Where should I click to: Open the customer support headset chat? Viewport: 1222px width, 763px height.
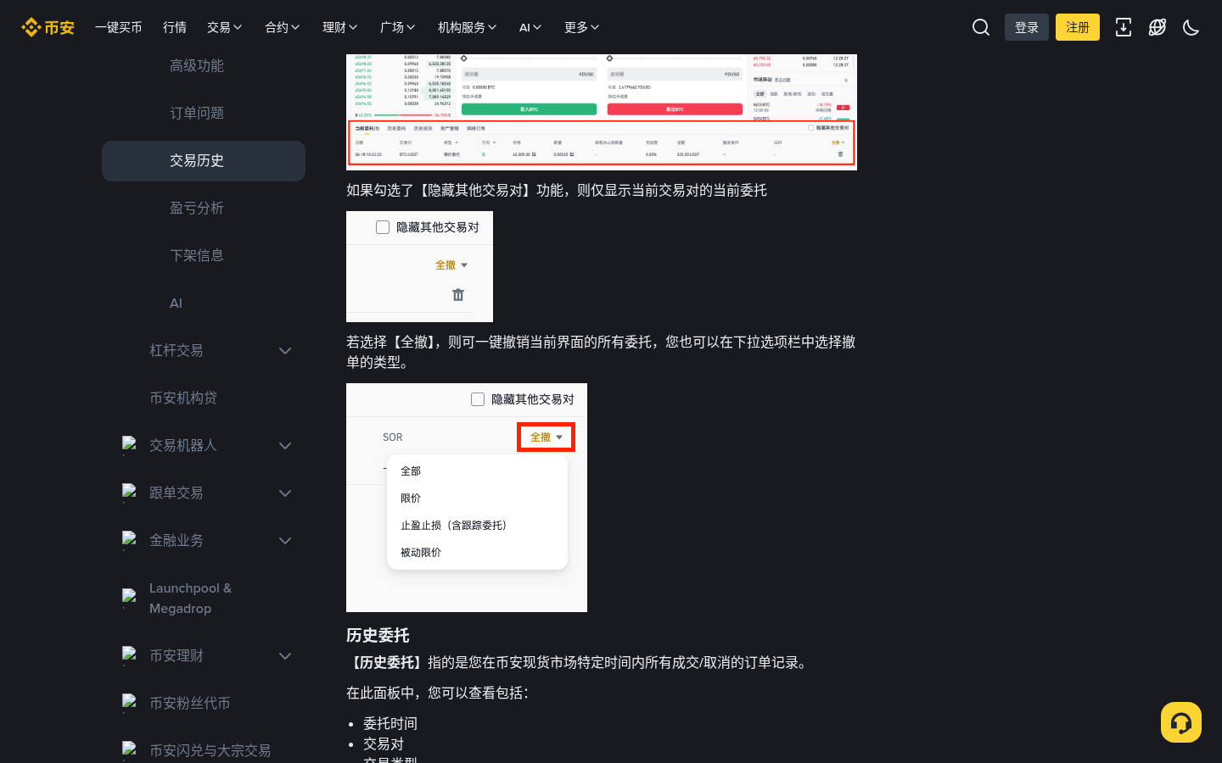coord(1181,722)
